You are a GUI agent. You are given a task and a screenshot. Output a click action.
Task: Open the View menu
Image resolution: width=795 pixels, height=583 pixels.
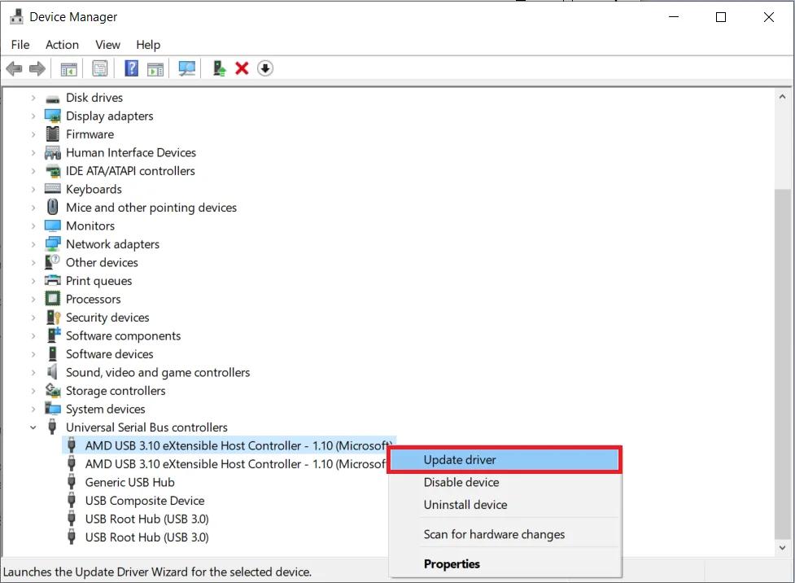(x=107, y=45)
